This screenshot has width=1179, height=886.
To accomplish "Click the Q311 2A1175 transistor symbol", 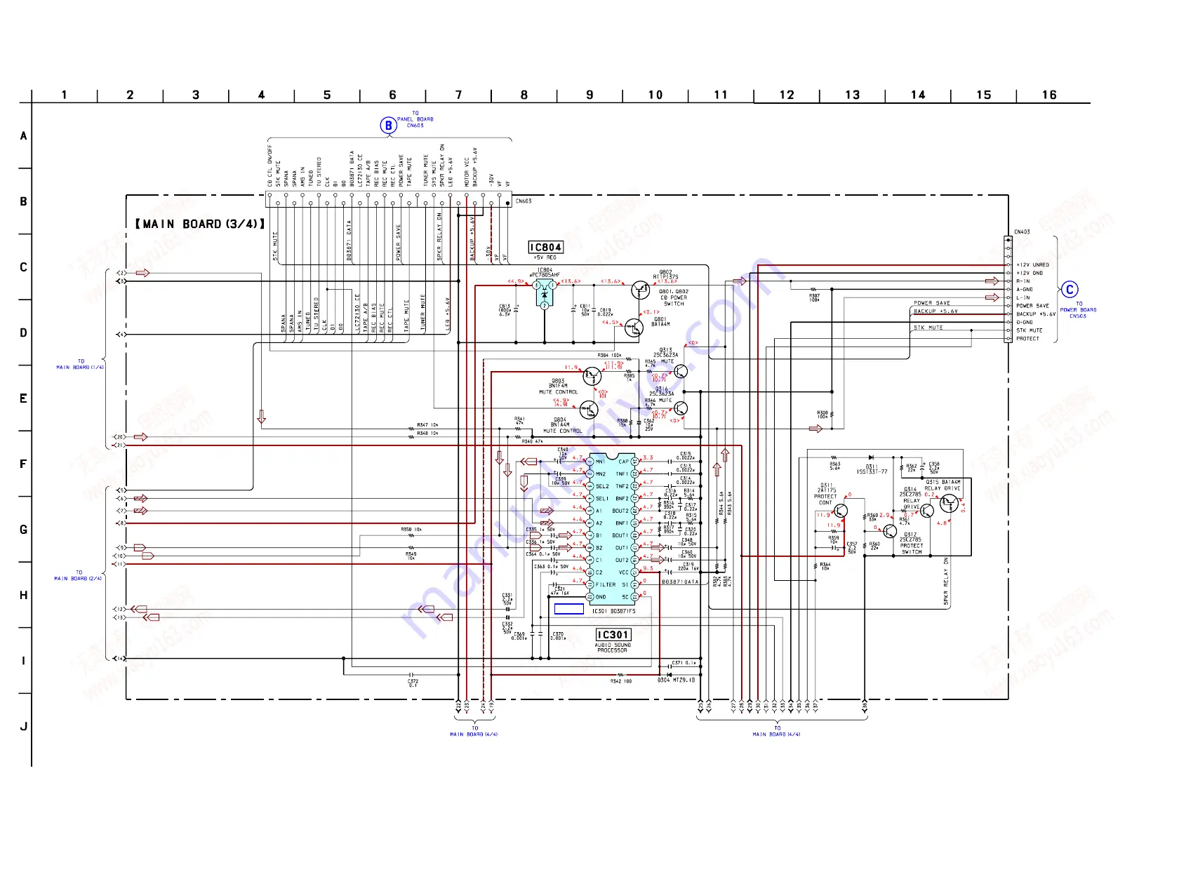I will [840, 511].
